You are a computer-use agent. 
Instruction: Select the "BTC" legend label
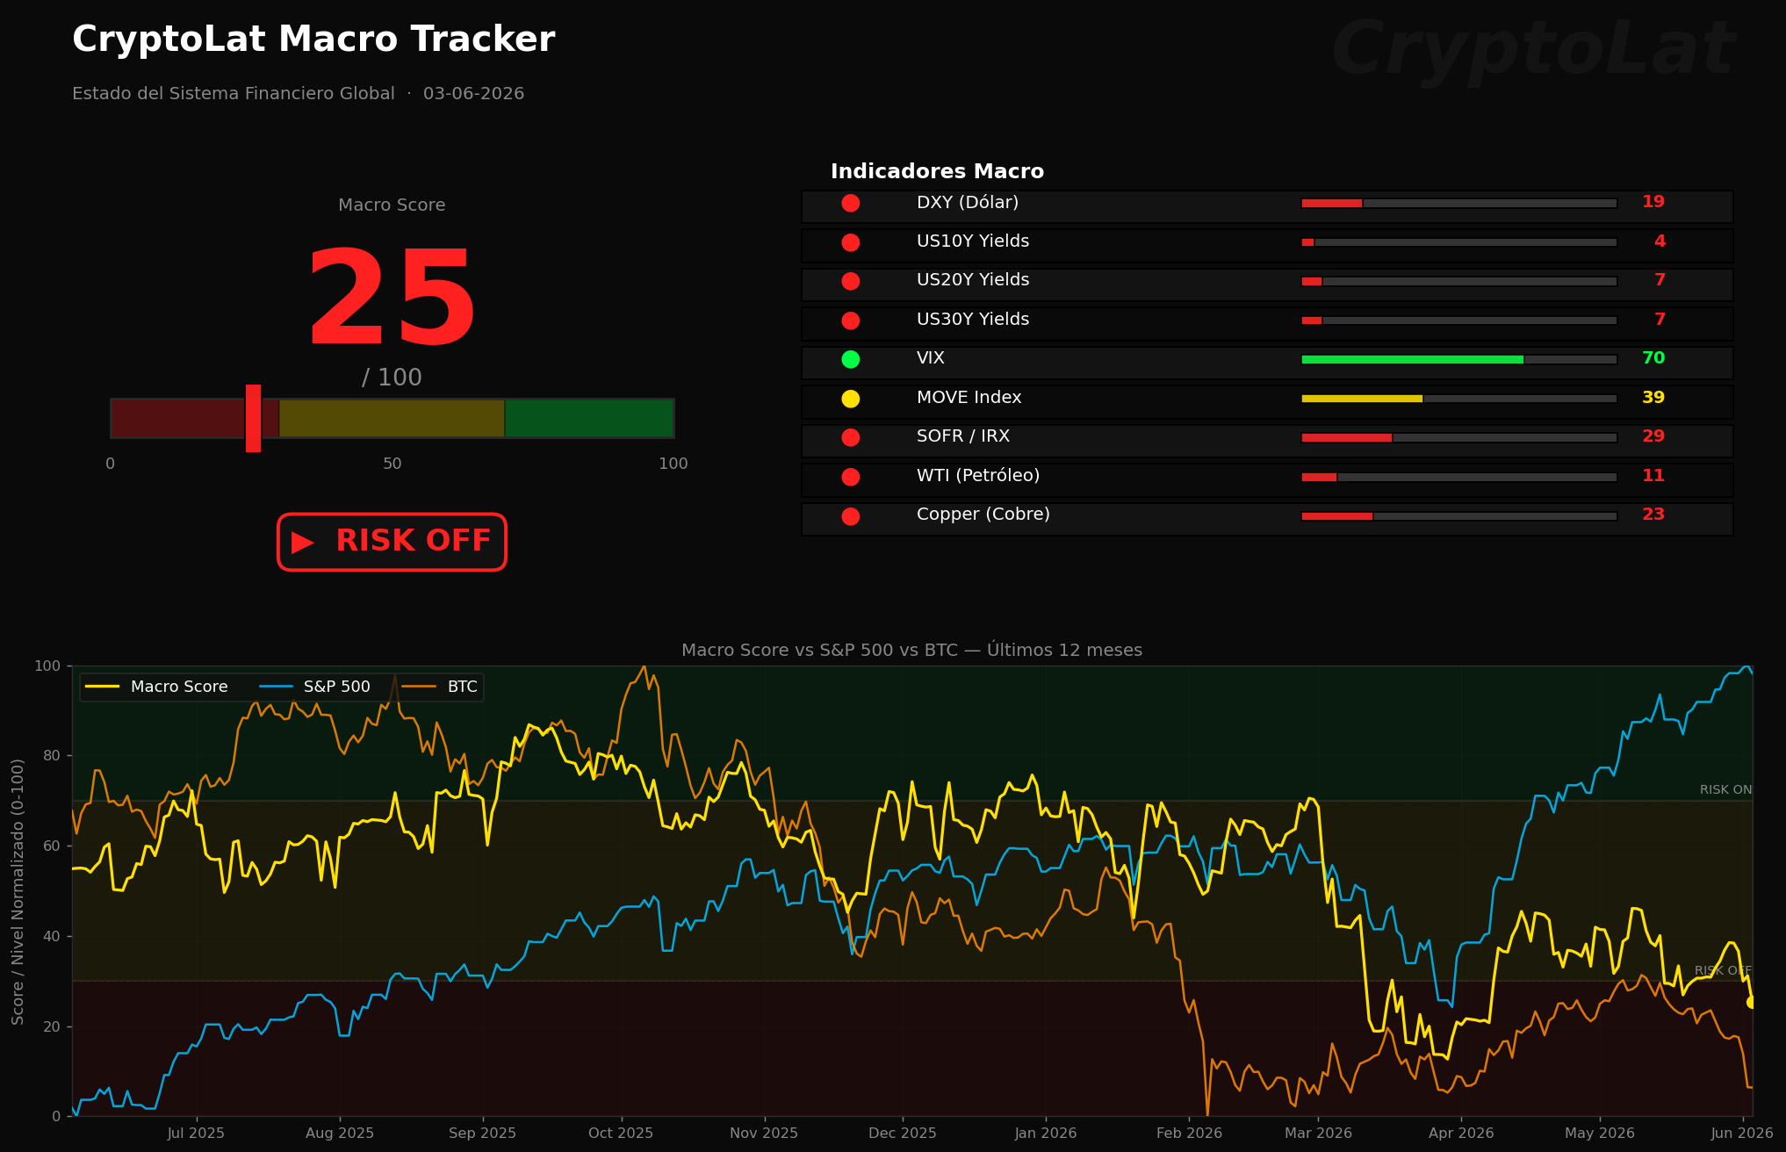(463, 687)
